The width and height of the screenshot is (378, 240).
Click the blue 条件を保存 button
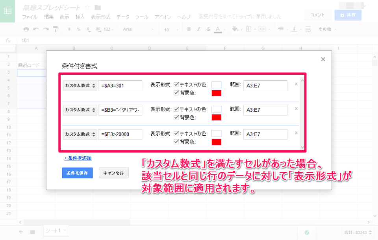point(77,173)
